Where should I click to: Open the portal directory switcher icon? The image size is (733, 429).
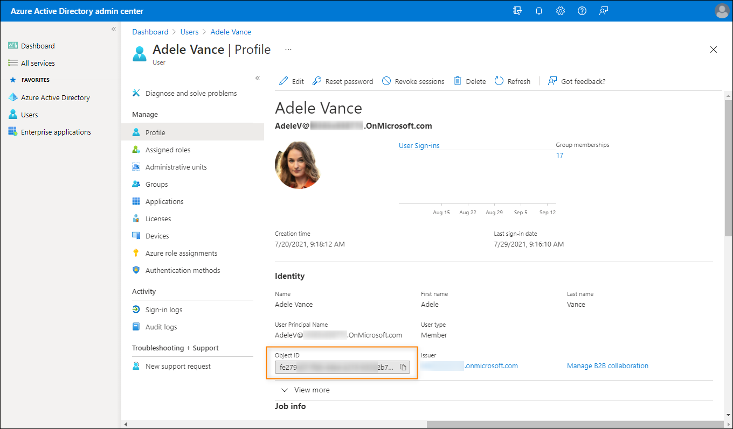pos(518,11)
